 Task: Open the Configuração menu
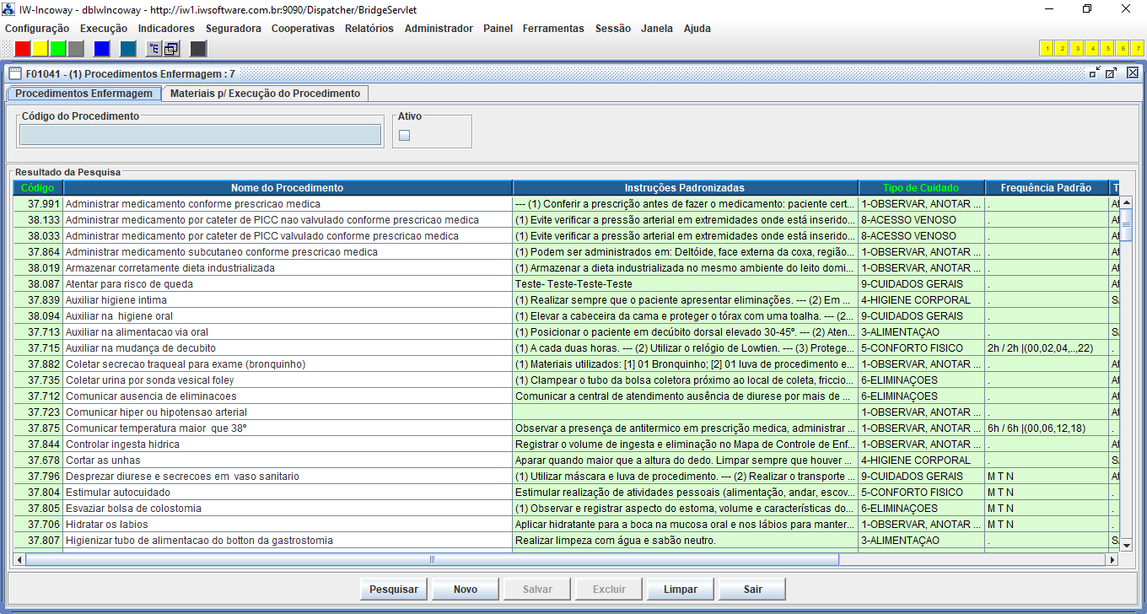37,28
